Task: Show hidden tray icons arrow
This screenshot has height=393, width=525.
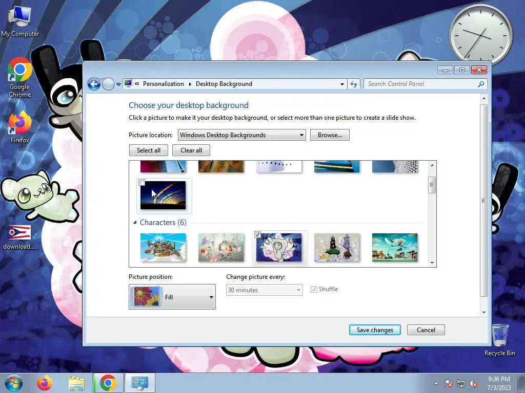Action: point(436,383)
